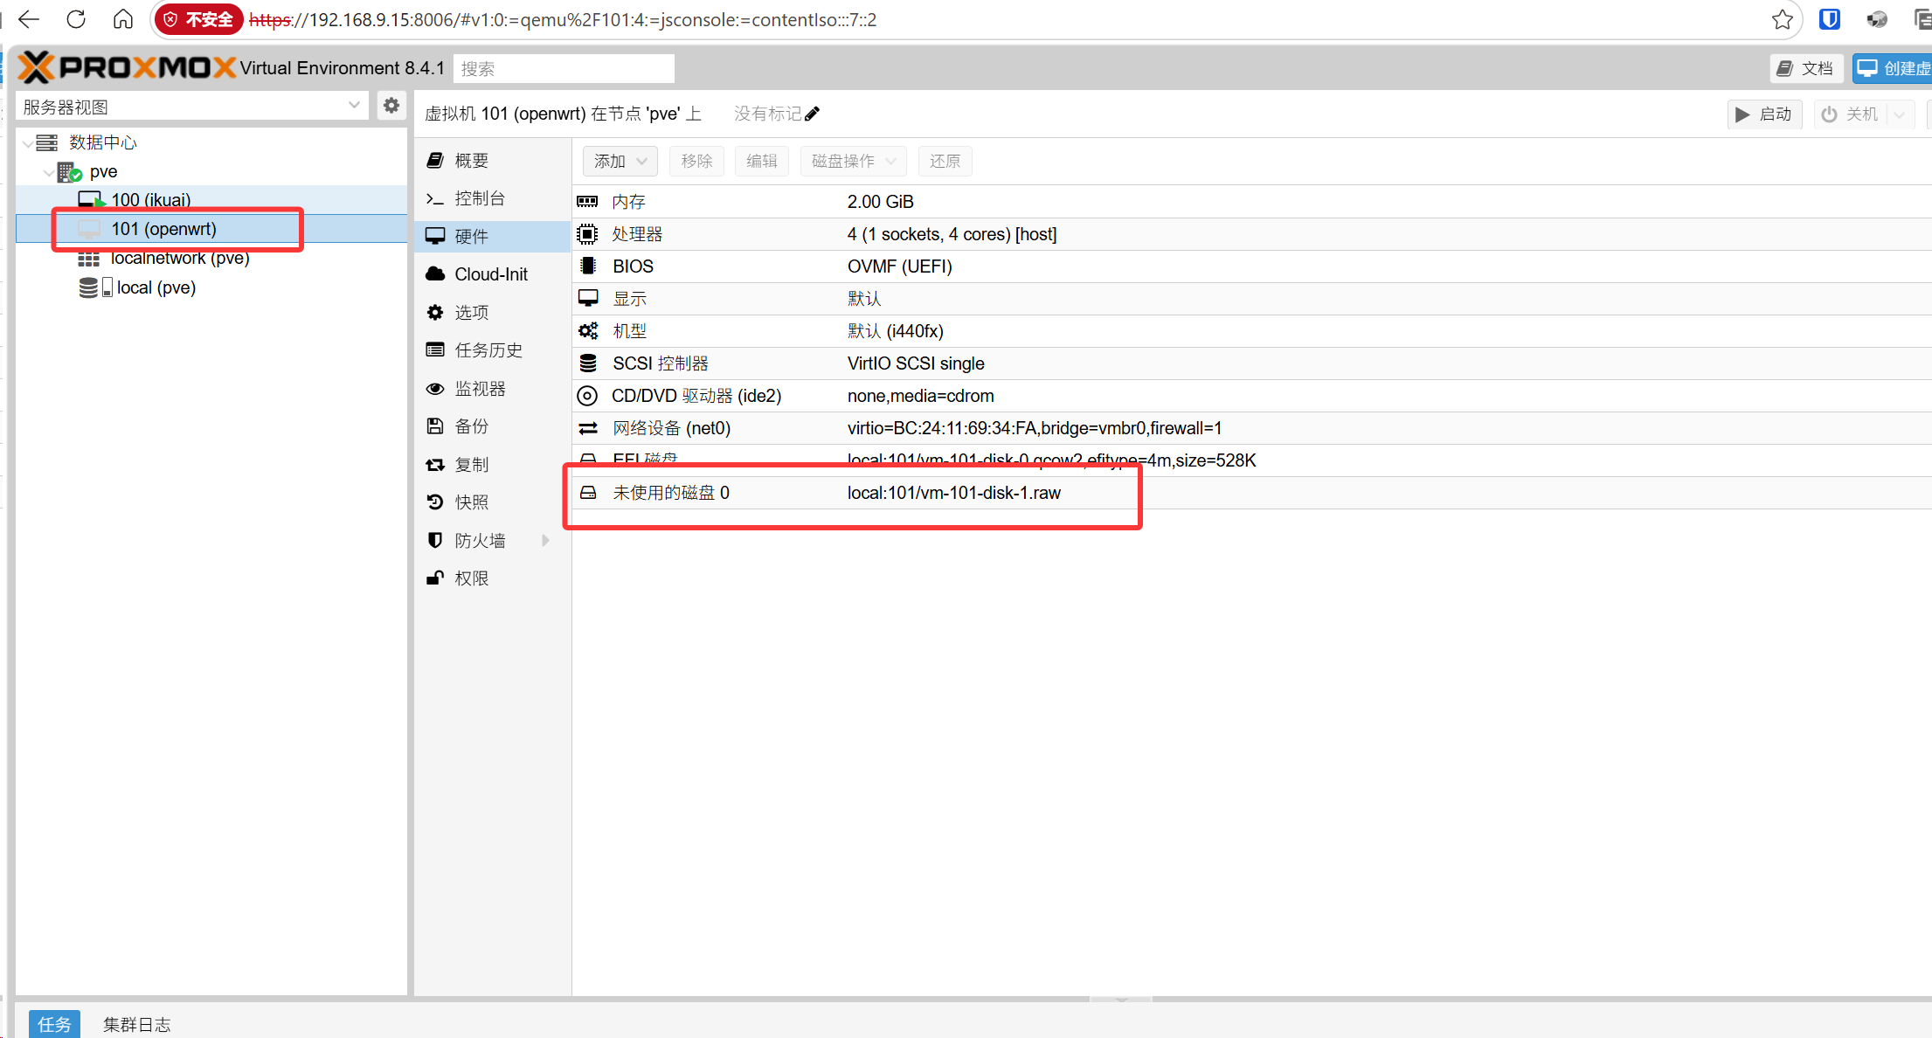Open the 文档 documentation button

[x=1805, y=68]
